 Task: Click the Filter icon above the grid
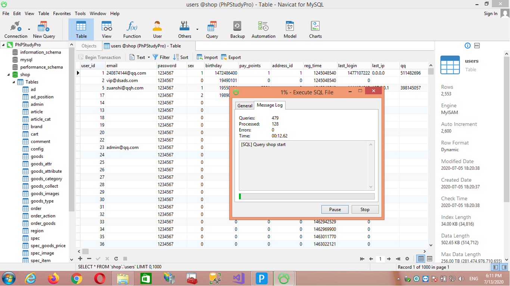(x=161, y=57)
